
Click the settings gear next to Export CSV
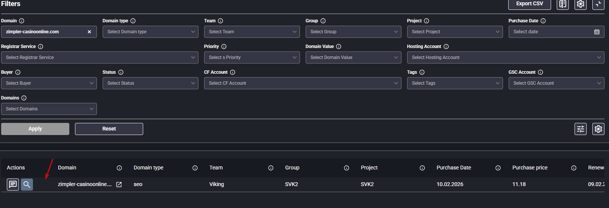coord(580,4)
